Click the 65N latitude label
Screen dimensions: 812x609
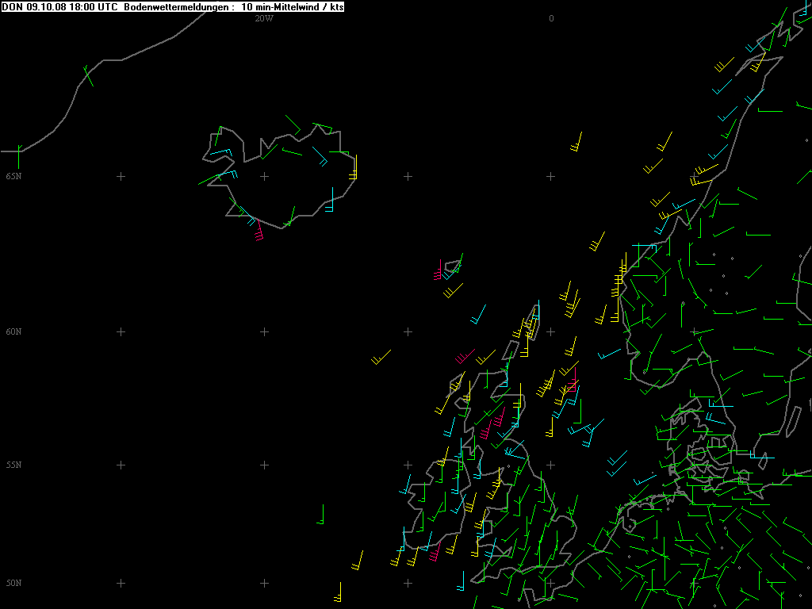13,176
